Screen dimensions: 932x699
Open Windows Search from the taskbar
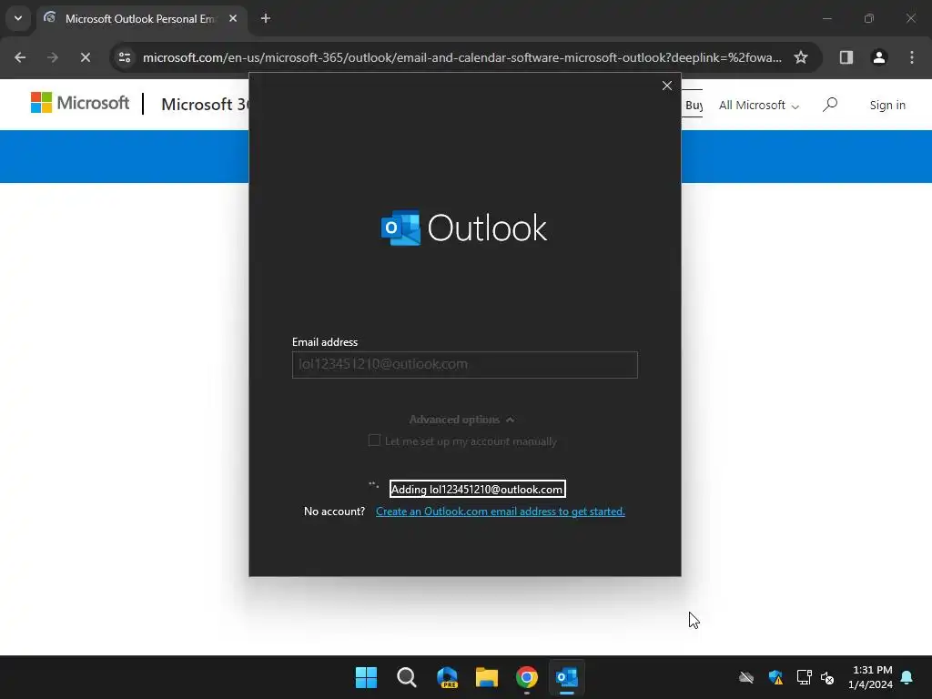click(x=407, y=677)
